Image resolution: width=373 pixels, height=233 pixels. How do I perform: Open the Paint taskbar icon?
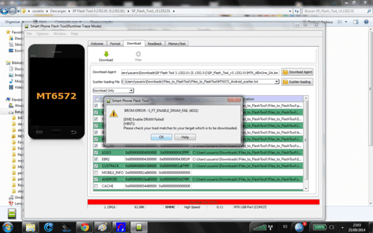pyautogui.click(x=103, y=227)
